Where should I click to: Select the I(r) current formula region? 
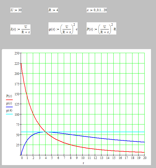click(x=20, y=29)
